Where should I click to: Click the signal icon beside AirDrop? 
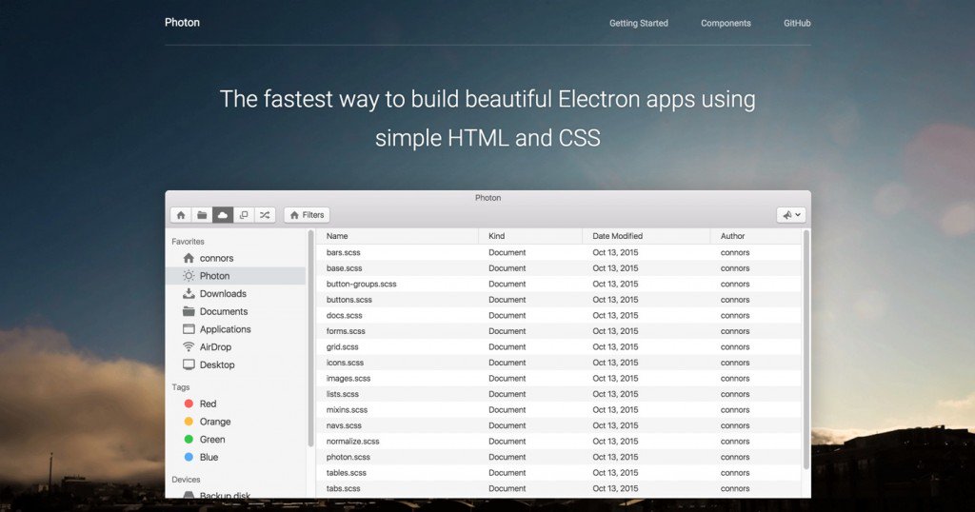click(189, 346)
